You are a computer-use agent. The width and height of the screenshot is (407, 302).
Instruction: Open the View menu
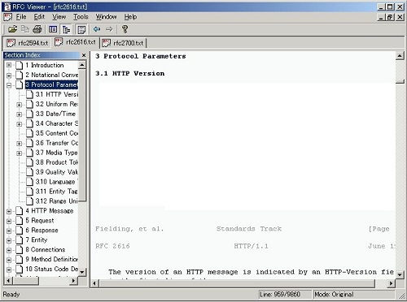click(59, 17)
